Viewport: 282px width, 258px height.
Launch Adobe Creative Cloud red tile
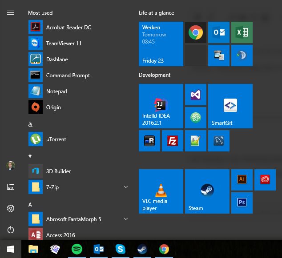(x=265, y=180)
